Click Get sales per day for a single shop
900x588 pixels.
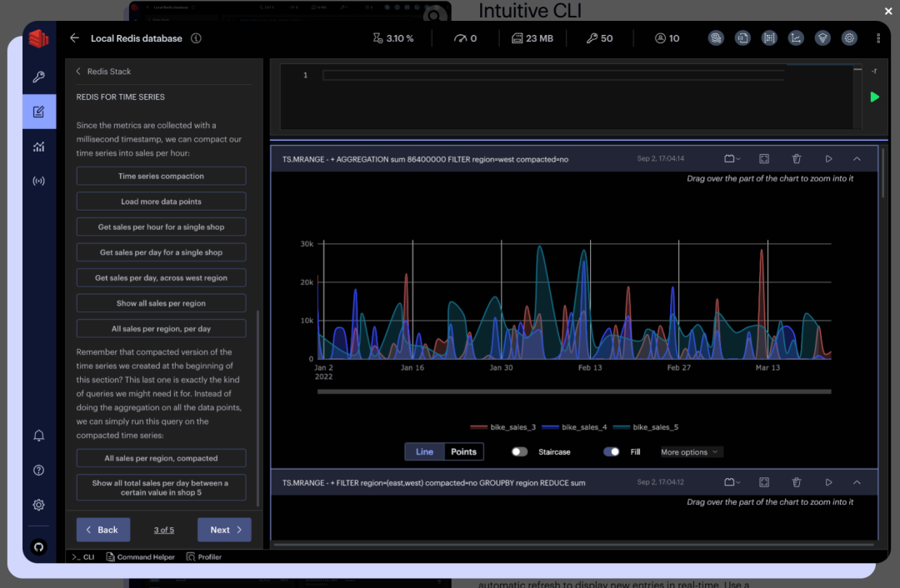click(x=162, y=252)
